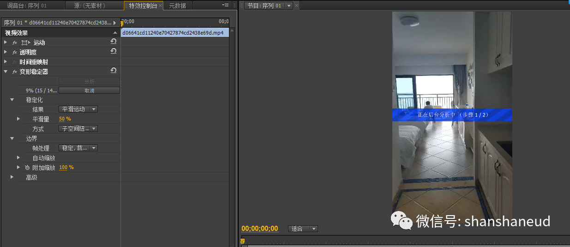Screen dimensions: 570x247
Task: Switch to the 调音台 audio mixer tab
Action: [x=27, y=6]
